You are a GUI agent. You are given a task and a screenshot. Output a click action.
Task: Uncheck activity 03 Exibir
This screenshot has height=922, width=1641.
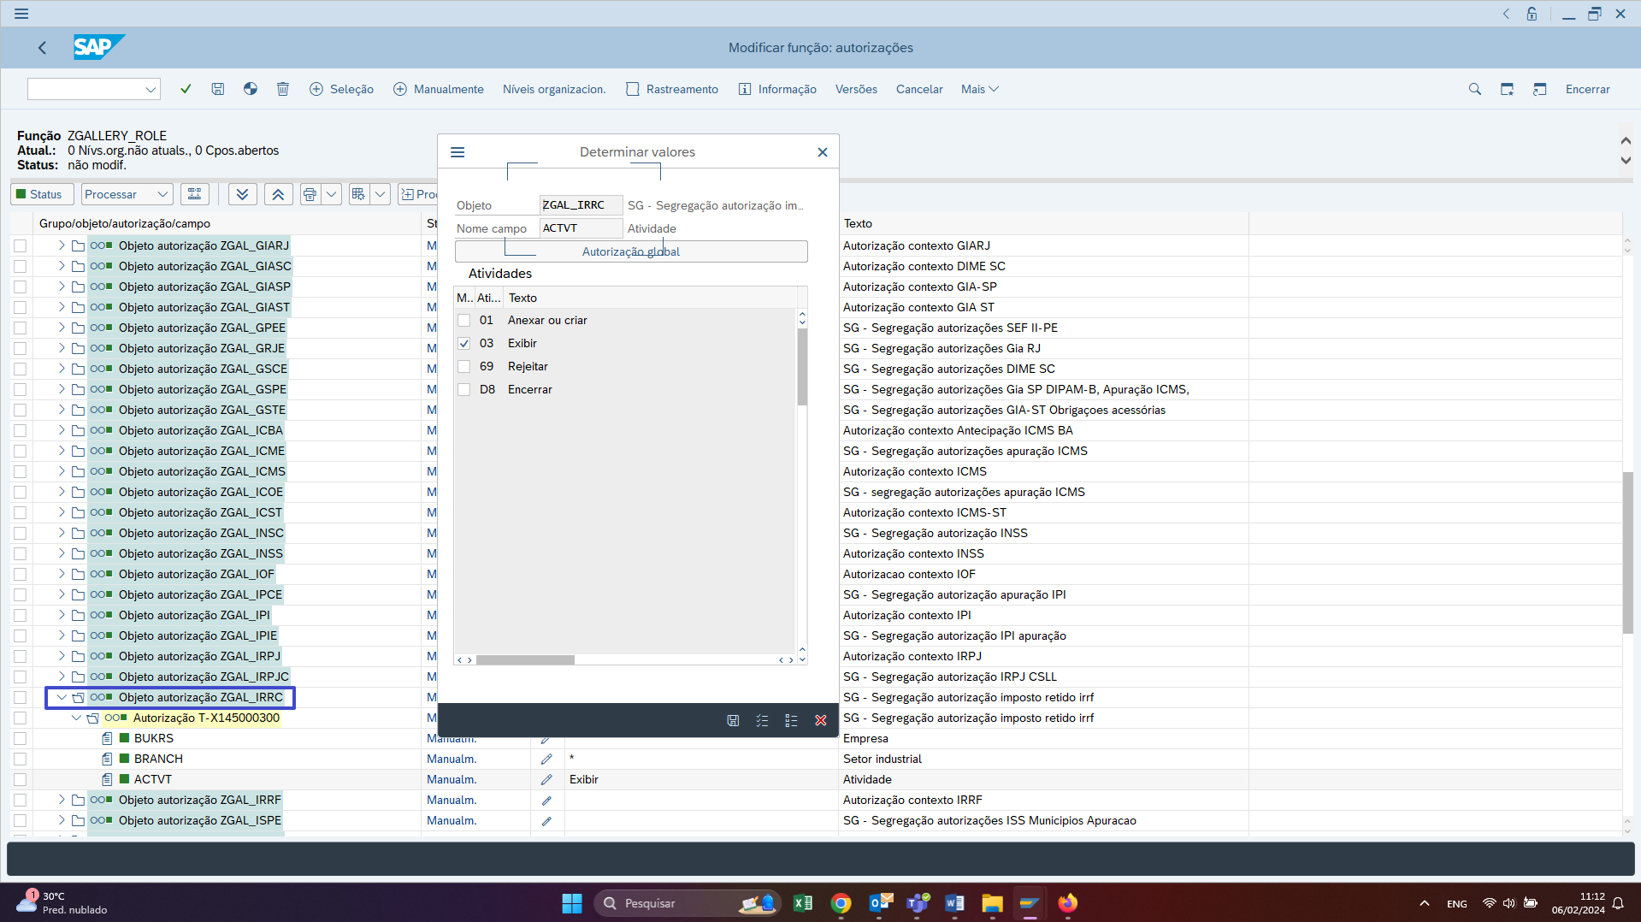[463, 344]
